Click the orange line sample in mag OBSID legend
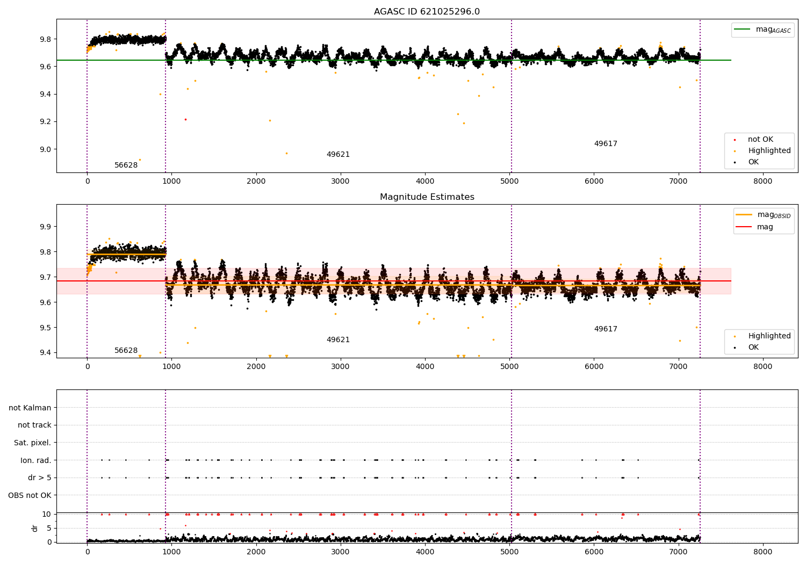This screenshot has width=806, height=564. coord(744,215)
